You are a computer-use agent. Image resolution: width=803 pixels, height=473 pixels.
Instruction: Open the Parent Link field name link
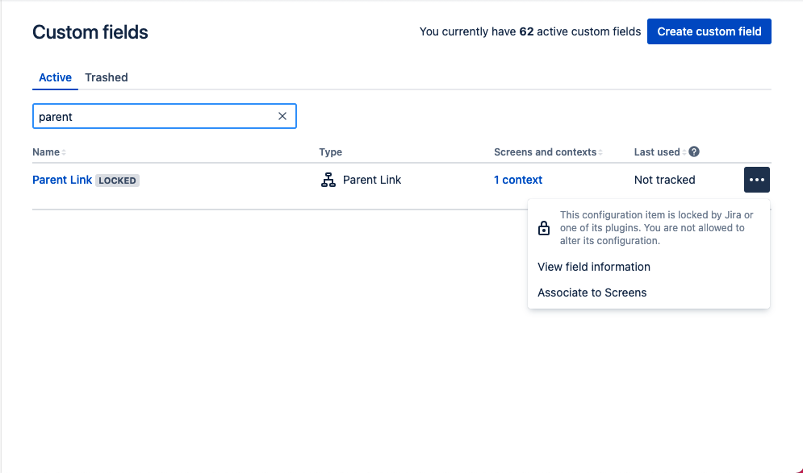(62, 180)
